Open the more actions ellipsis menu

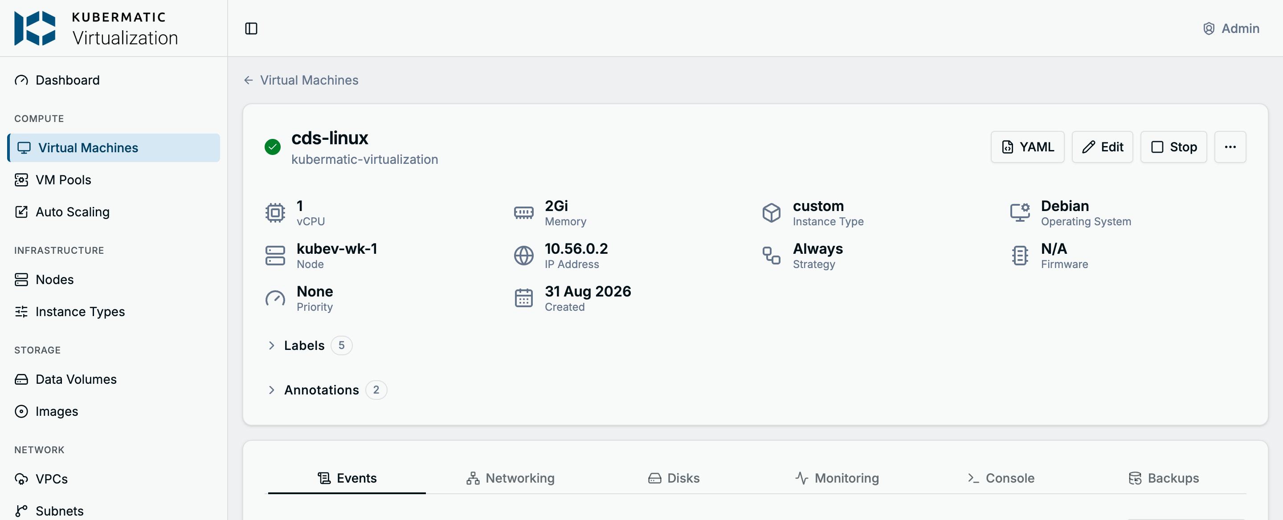tap(1230, 147)
